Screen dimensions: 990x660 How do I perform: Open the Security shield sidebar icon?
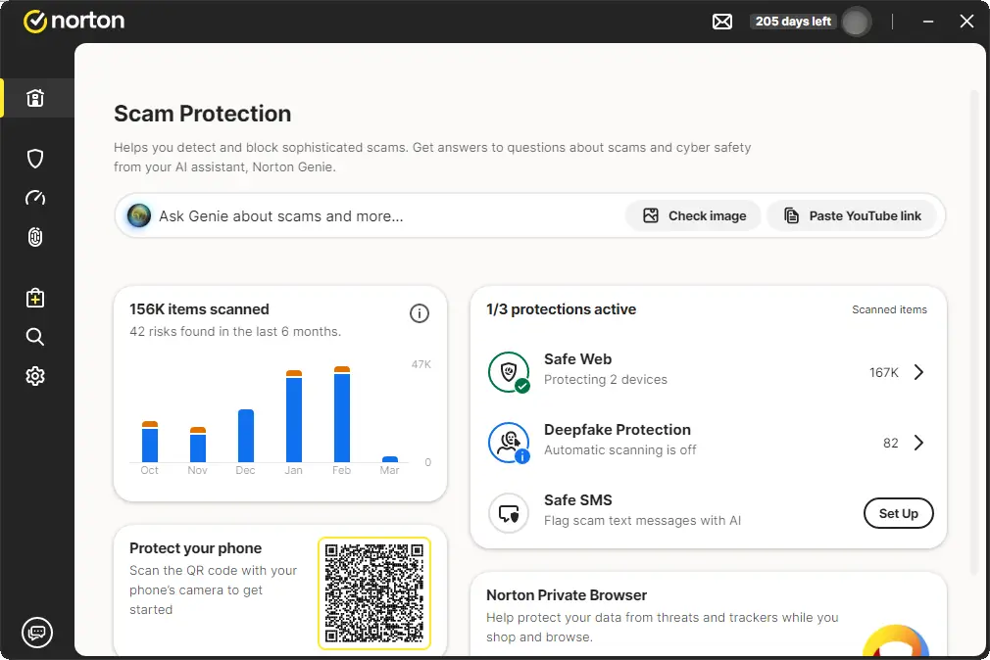point(35,159)
